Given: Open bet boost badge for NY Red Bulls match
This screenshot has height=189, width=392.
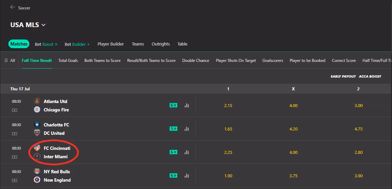Looking at the screenshot, I should [x=174, y=176].
